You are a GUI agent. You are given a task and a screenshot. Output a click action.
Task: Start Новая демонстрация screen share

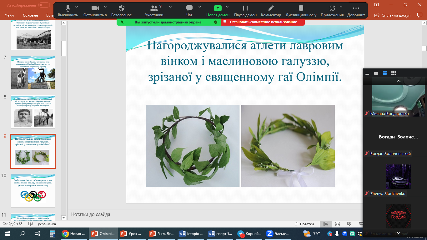click(x=218, y=11)
